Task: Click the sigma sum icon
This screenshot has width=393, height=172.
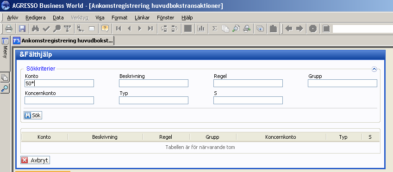Action: [214, 29]
